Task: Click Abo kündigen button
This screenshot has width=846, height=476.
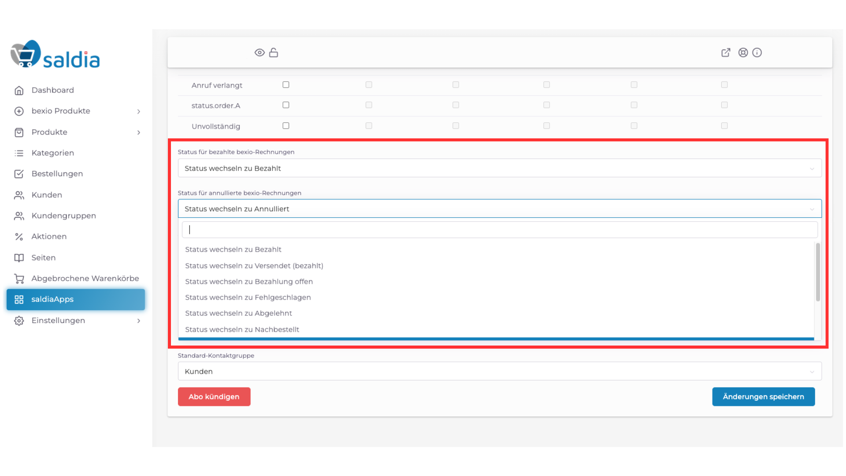Action: pos(214,397)
